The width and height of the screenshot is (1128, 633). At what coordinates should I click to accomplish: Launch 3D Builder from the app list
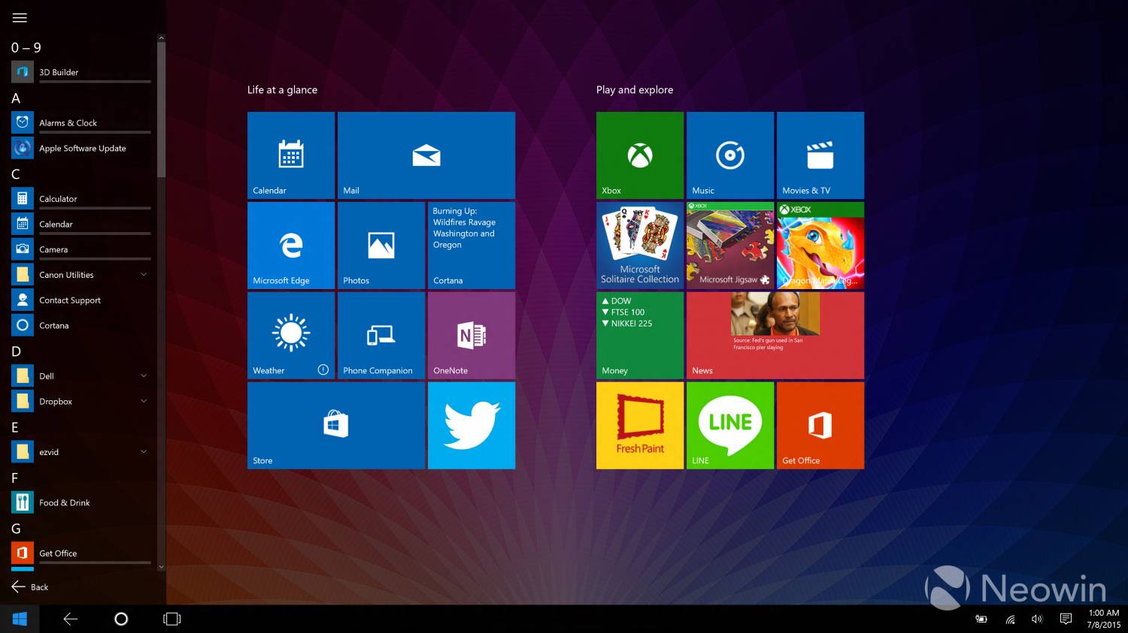(x=81, y=72)
